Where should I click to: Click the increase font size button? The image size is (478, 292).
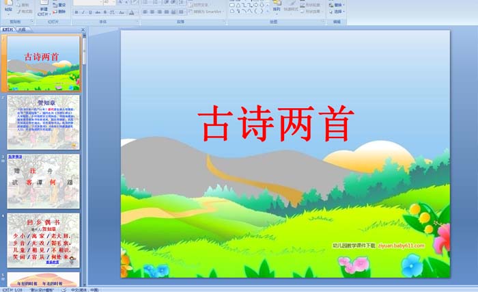(x=120, y=2)
